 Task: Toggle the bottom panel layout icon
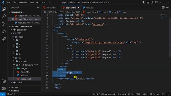pos(148,2)
